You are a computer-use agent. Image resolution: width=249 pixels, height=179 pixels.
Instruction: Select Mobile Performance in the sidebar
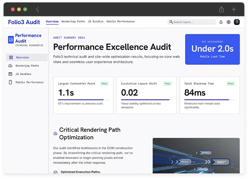click(27, 82)
